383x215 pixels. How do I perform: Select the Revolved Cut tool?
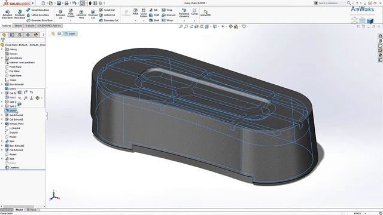(x=93, y=14)
